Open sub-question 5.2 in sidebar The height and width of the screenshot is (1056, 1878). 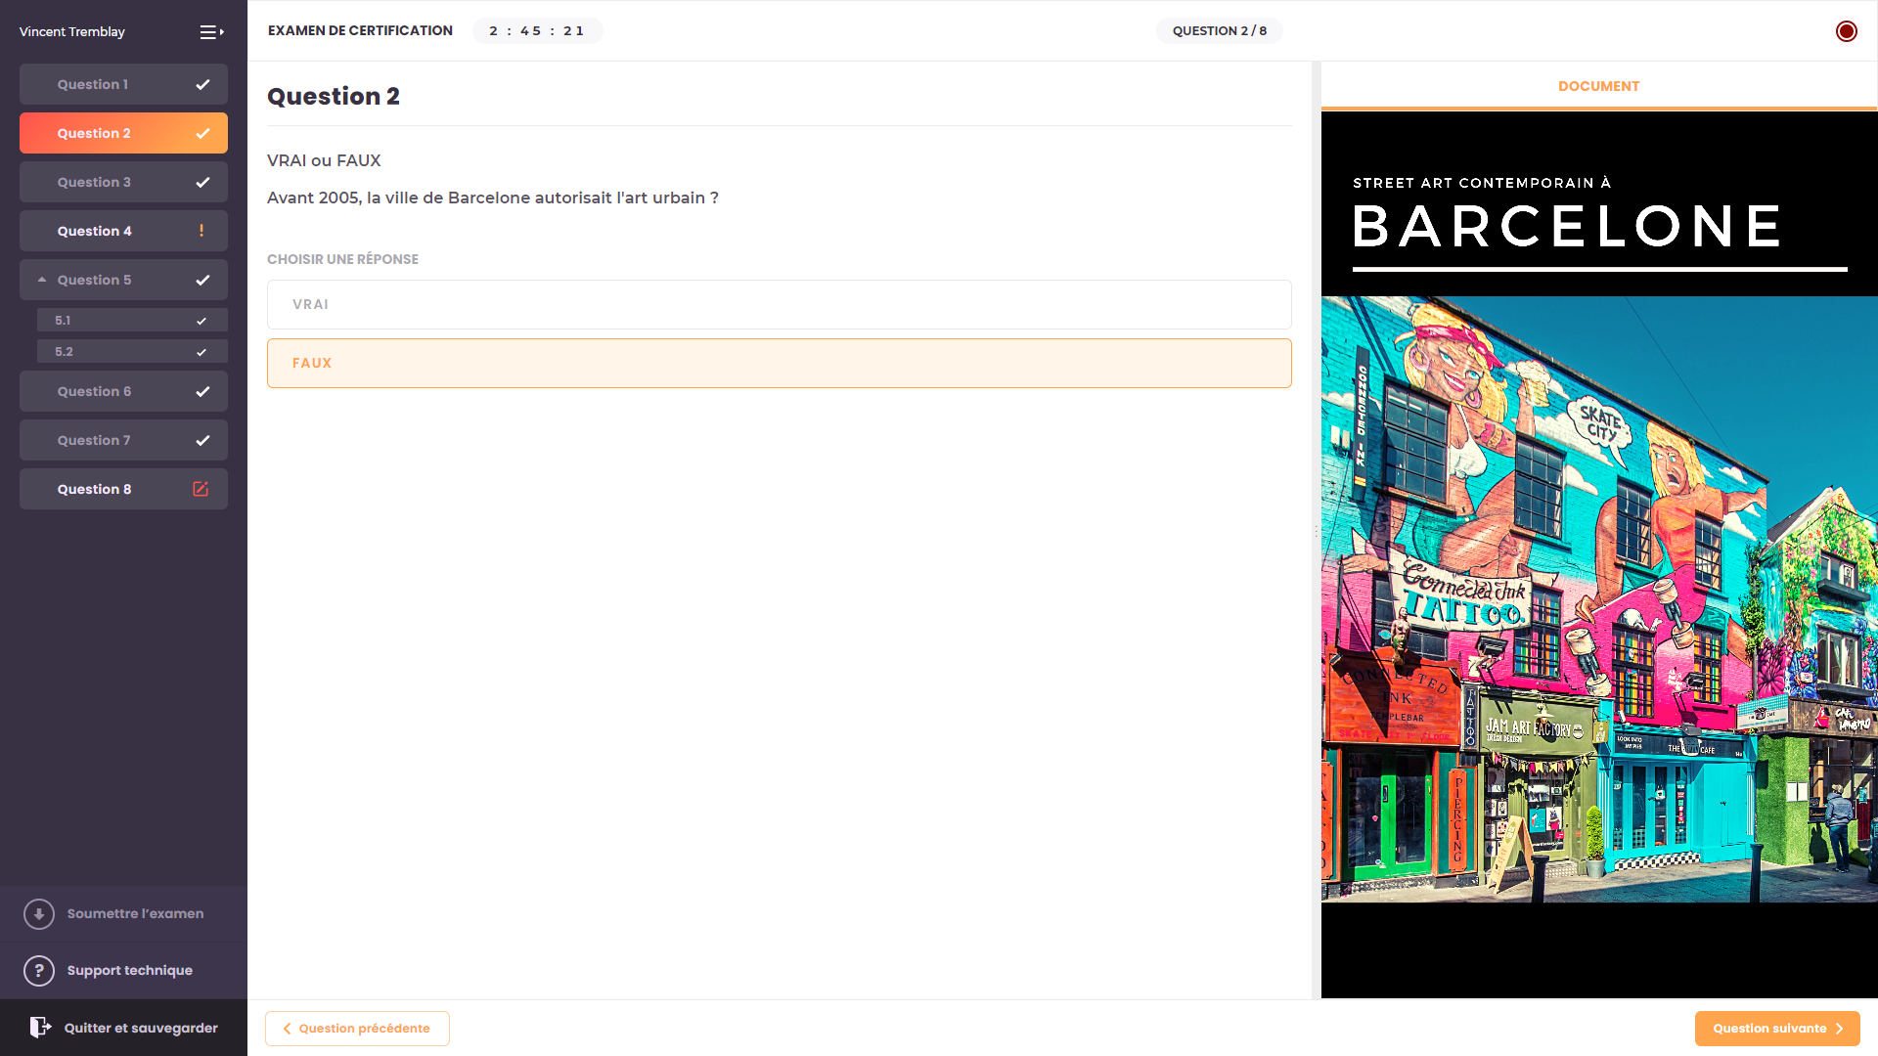click(131, 351)
